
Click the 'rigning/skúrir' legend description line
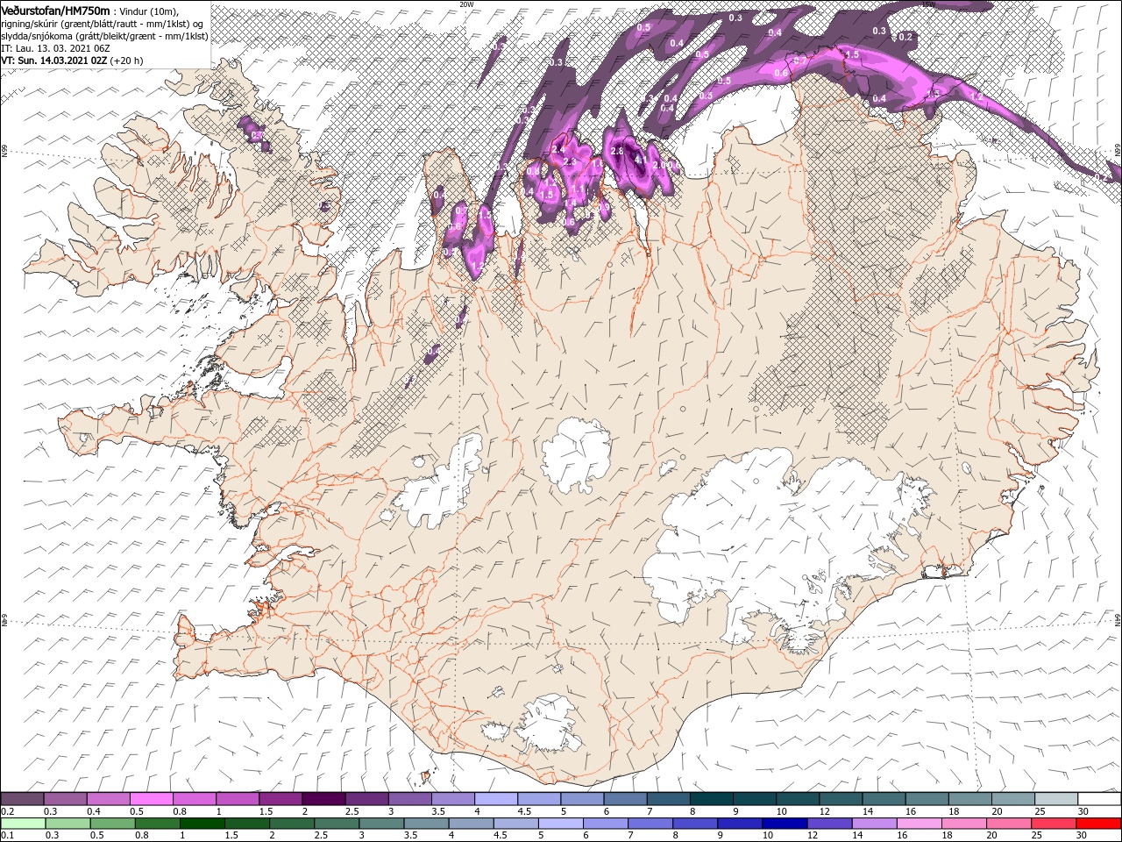click(x=102, y=24)
